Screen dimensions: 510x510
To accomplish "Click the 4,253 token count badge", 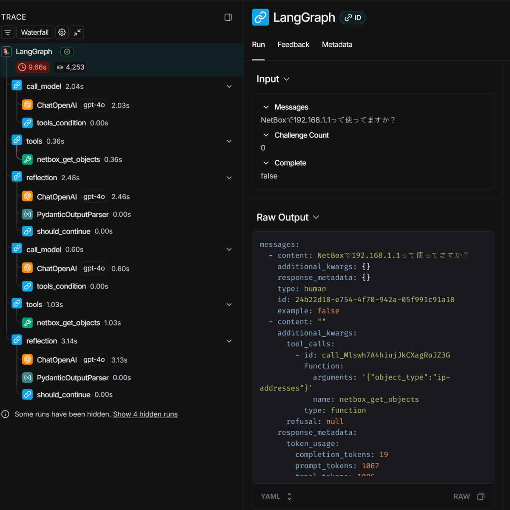I will [71, 67].
